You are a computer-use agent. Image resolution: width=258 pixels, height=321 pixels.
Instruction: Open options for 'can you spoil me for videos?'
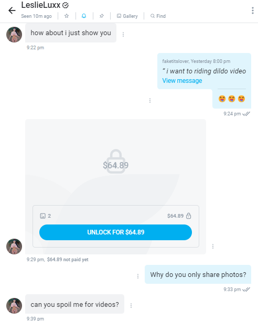click(x=131, y=306)
